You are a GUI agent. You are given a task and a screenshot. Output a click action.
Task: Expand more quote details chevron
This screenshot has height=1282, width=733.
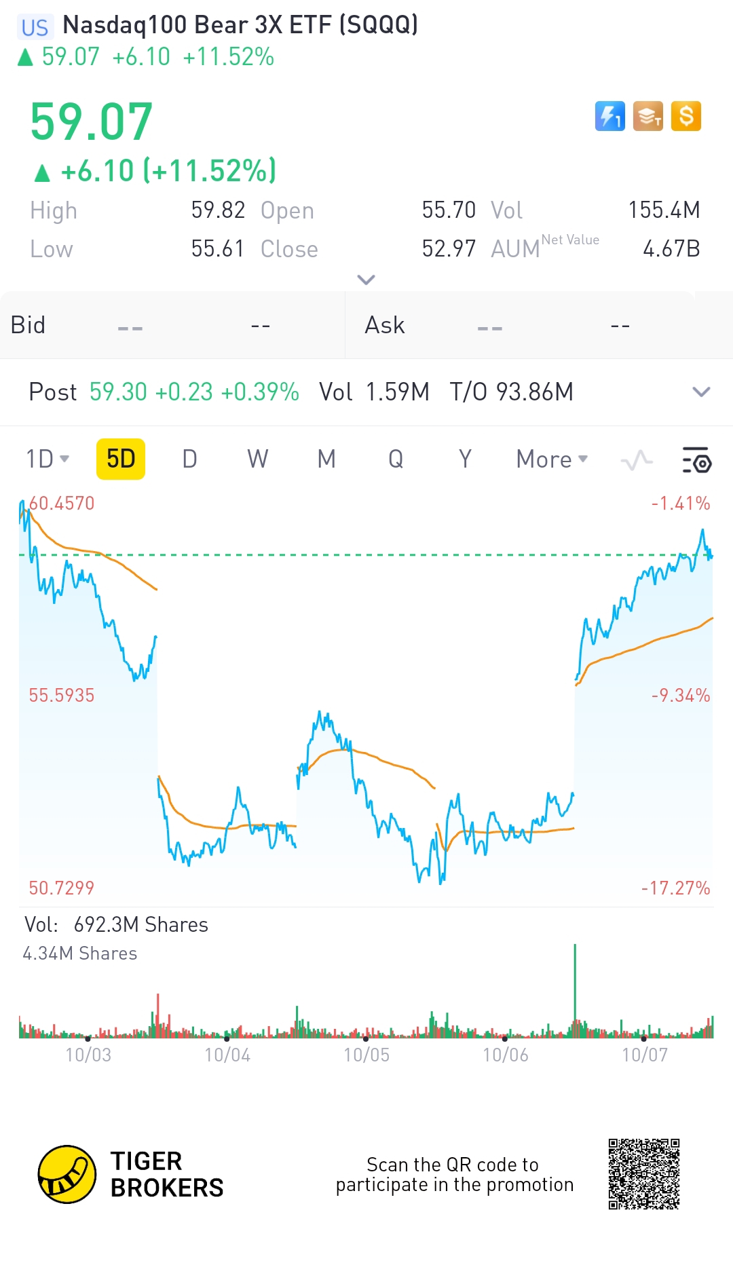coord(366,280)
